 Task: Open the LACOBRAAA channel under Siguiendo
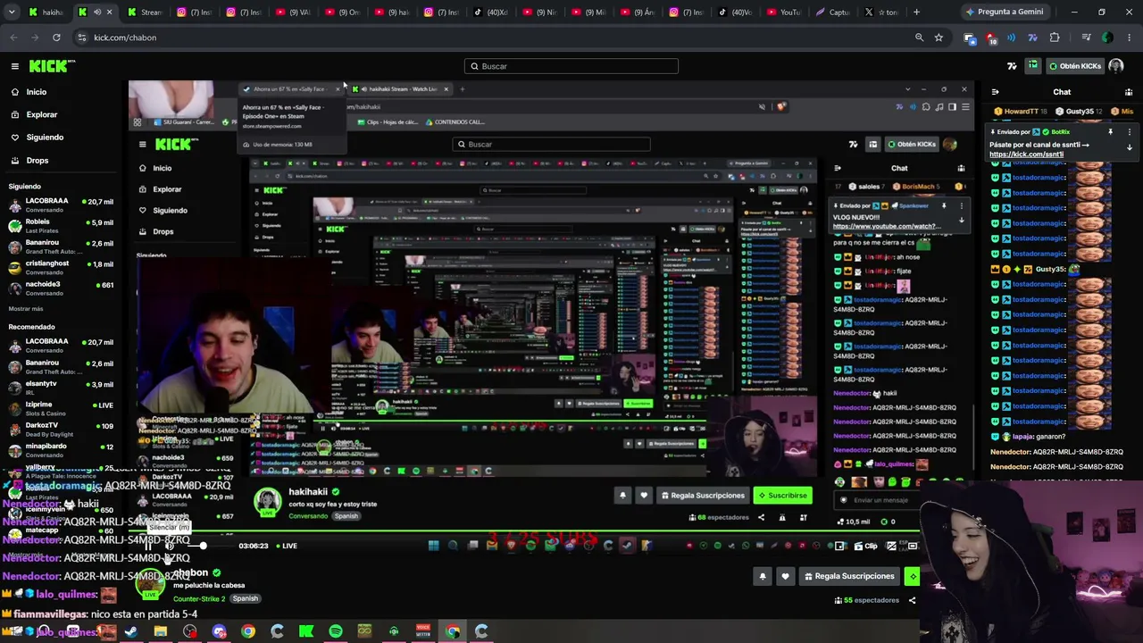61,205
